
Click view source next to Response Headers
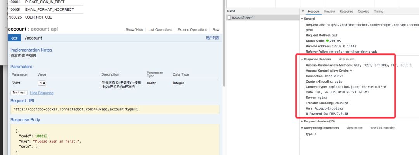coord(346,59)
